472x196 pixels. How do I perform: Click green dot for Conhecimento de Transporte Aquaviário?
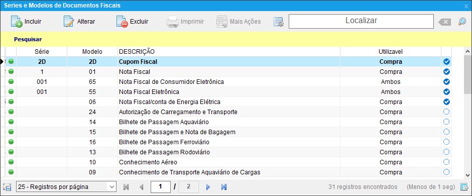pos(11,172)
